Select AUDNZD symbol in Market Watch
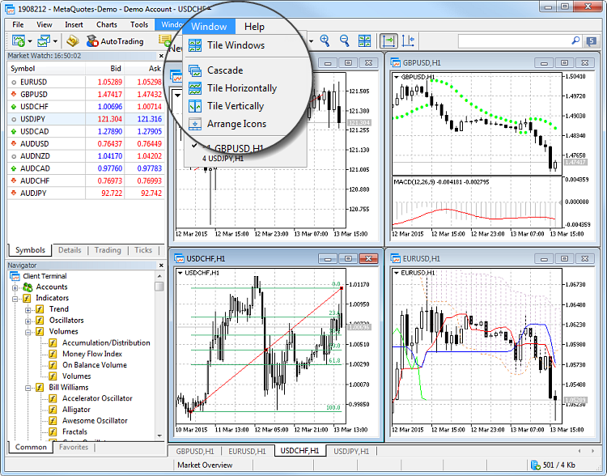The image size is (607, 476). pyautogui.click(x=35, y=156)
